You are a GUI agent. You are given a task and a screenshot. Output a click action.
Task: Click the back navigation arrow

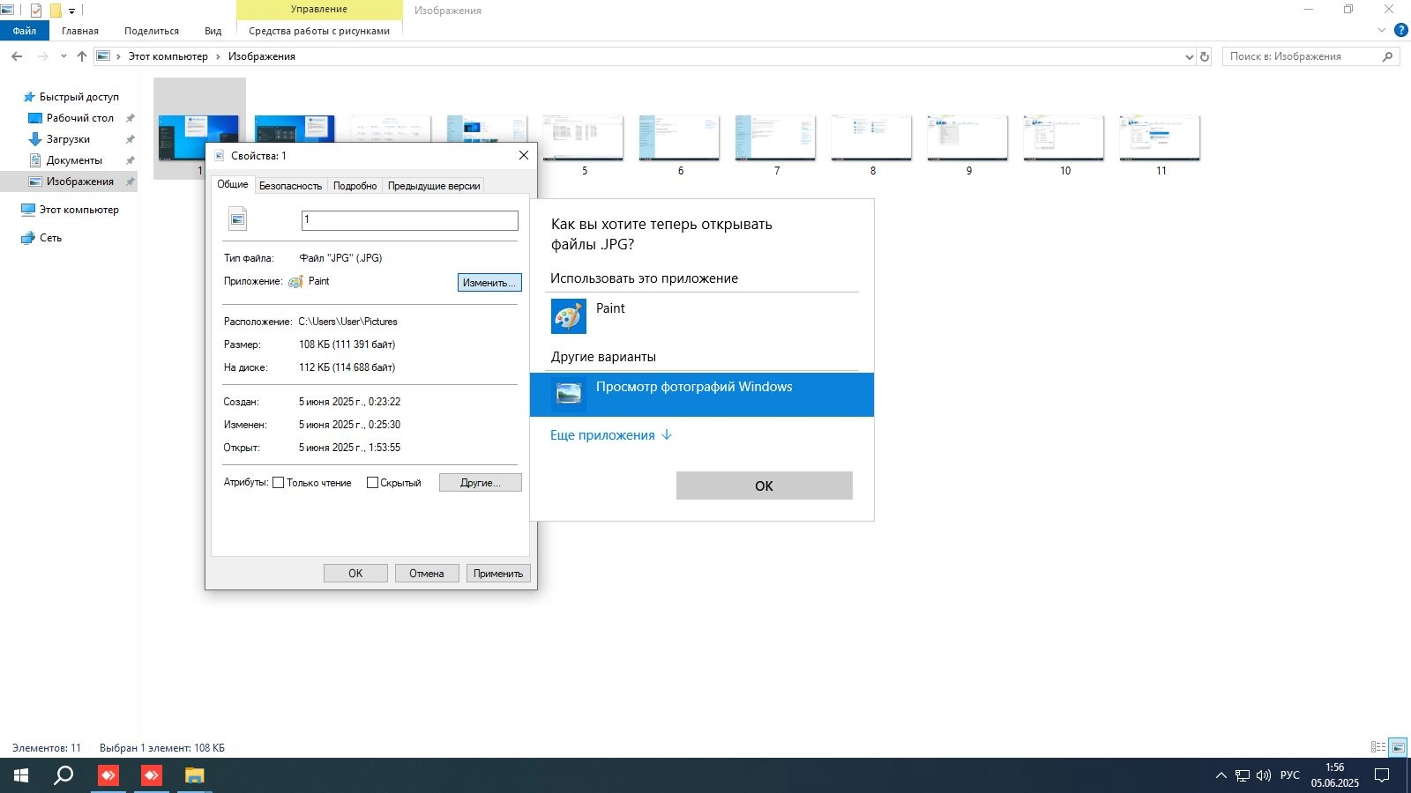click(x=17, y=56)
